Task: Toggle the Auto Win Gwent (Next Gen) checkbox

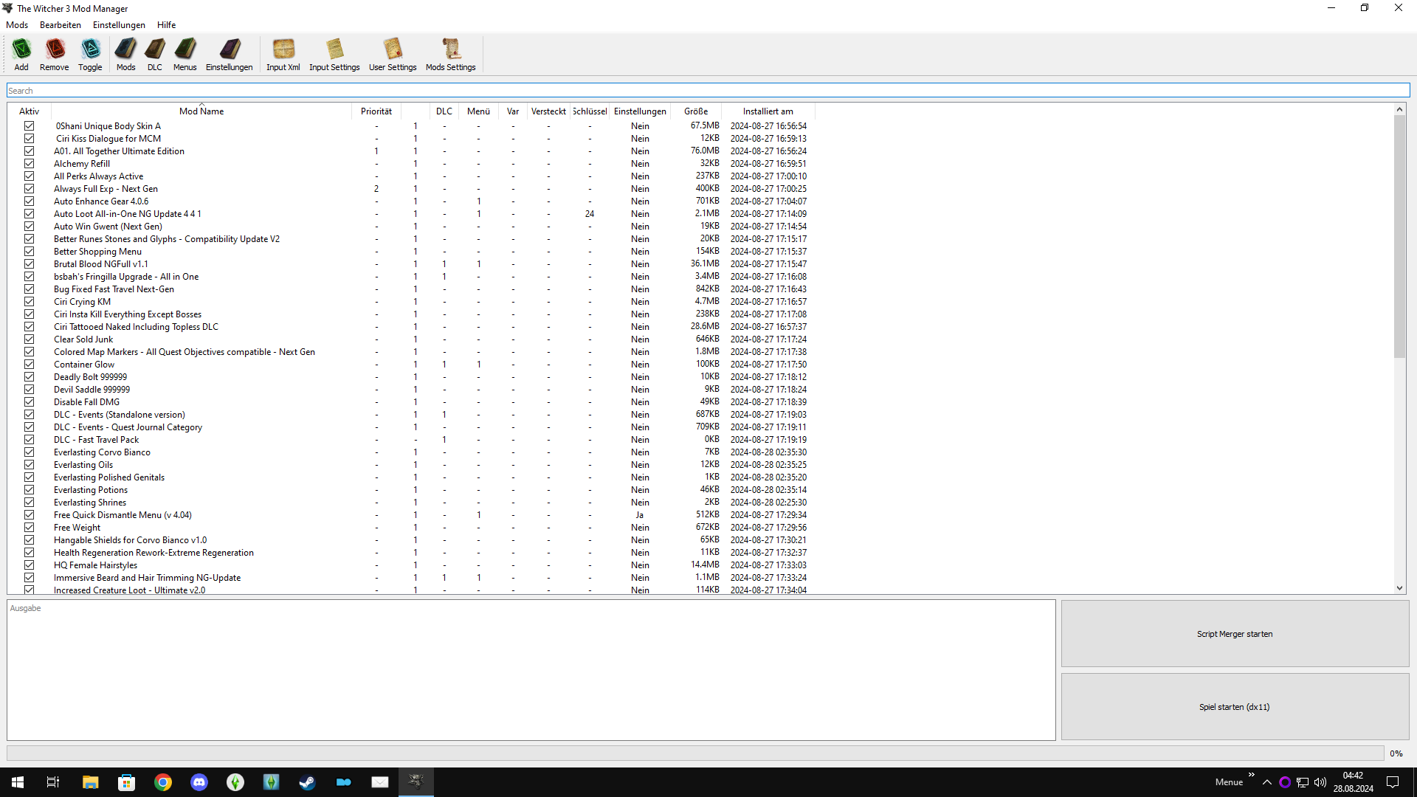Action: point(29,227)
